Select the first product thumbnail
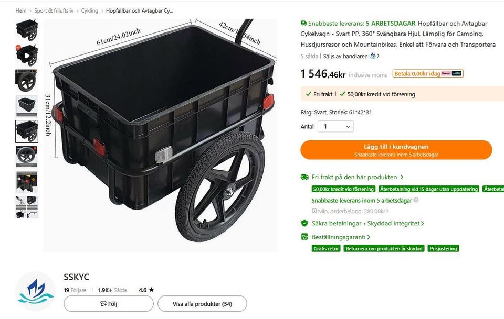This screenshot has width=504, height=319. tap(26, 30)
